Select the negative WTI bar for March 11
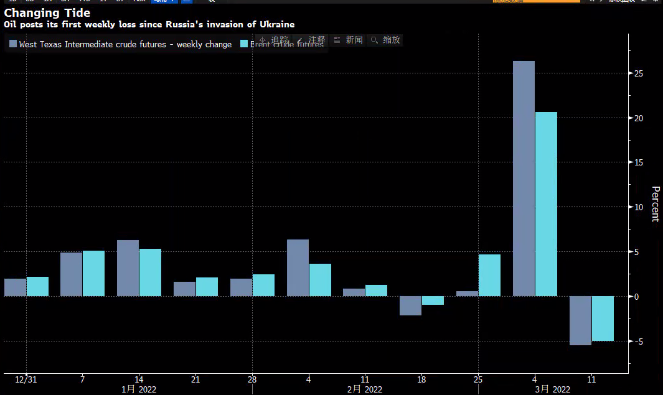The image size is (663, 395). tap(580, 320)
